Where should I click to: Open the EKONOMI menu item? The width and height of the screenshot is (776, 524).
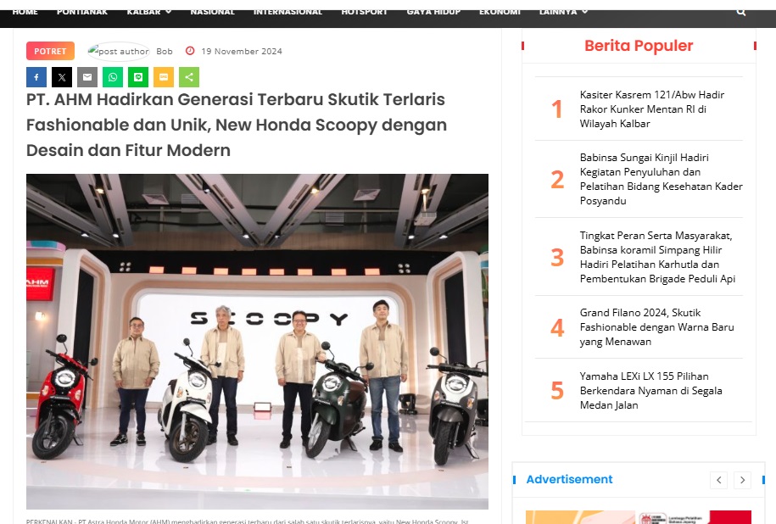pyautogui.click(x=500, y=11)
